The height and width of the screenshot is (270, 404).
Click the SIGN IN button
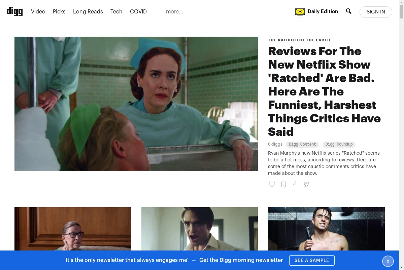[376, 12]
